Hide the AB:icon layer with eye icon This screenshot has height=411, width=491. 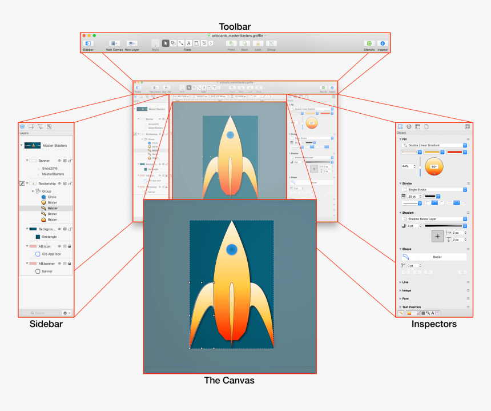point(59,246)
